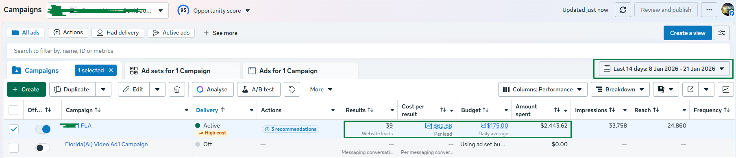Clear the 1 selected filter
The width and height of the screenshot is (736, 158).
point(111,70)
